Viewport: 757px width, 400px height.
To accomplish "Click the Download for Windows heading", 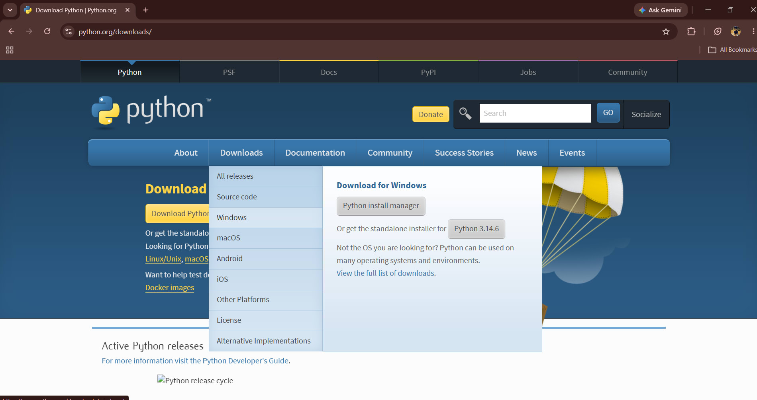I will [x=381, y=185].
